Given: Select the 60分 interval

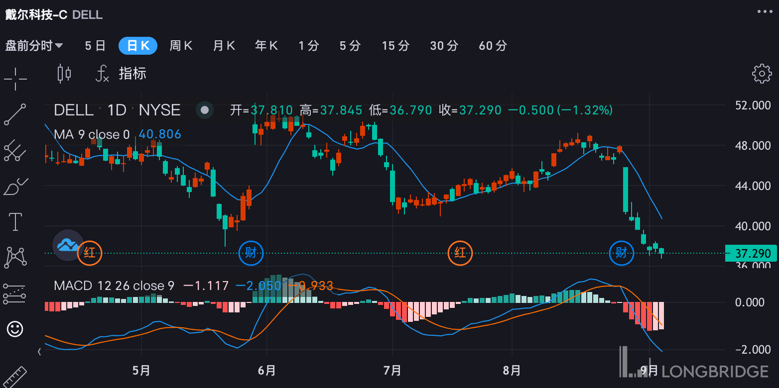Looking at the screenshot, I should tap(493, 46).
